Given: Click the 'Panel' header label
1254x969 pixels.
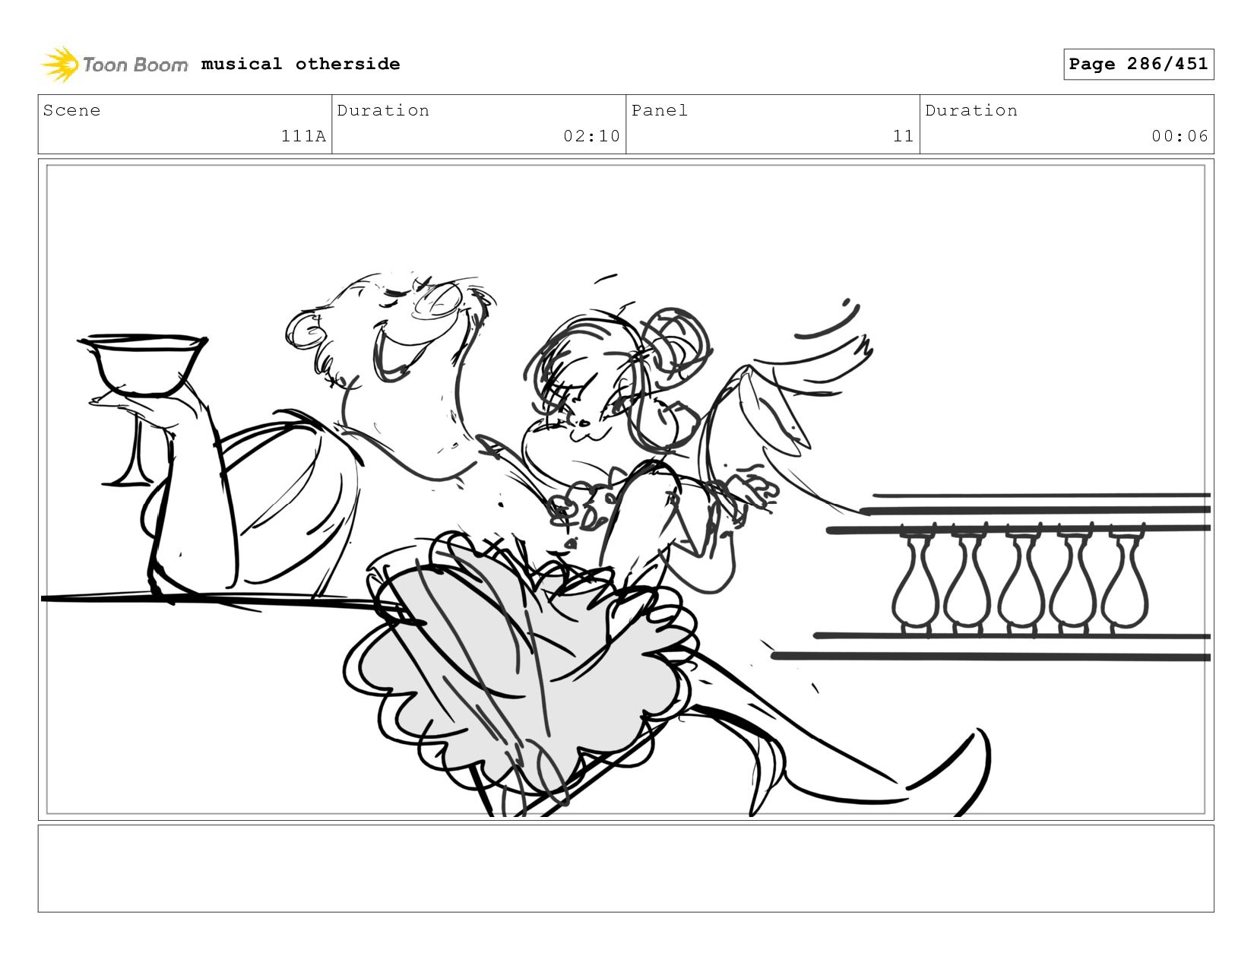Looking at the screenshot, I should click(659, 110).
